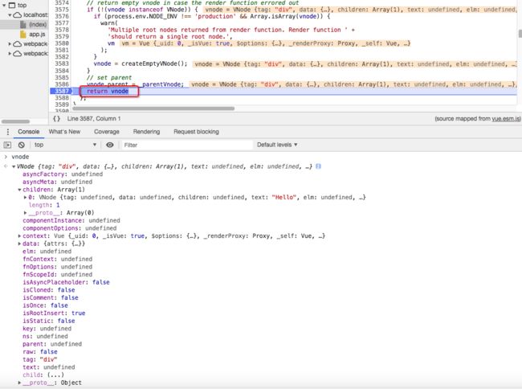Expand the __proto__ Array(0) entry
The width and height of the screenshot is (522, 389).
(26, 213)
